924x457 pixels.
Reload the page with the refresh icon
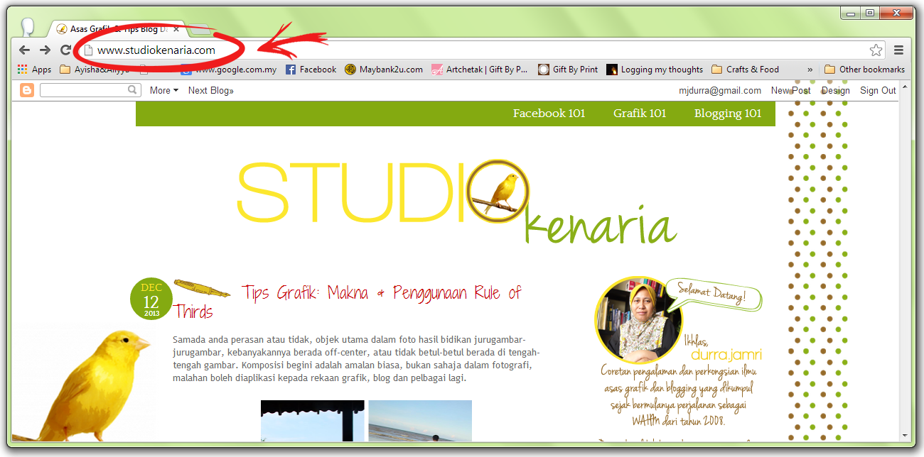[64, 50]
